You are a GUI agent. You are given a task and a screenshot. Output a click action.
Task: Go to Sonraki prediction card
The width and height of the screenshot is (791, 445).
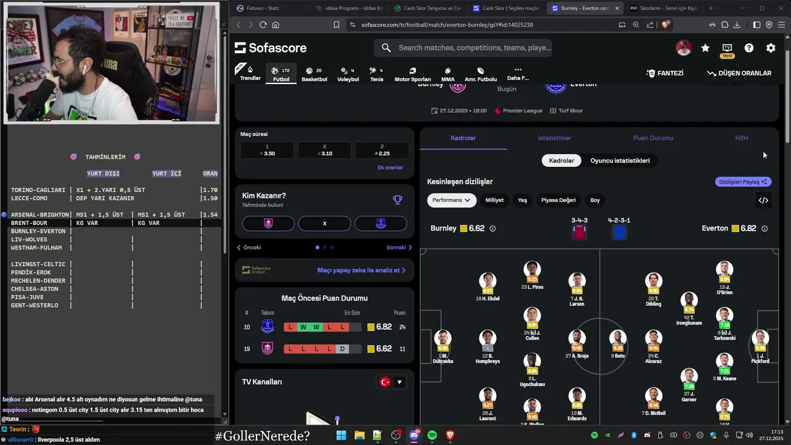pyautogui.click(x=399, y=247)
